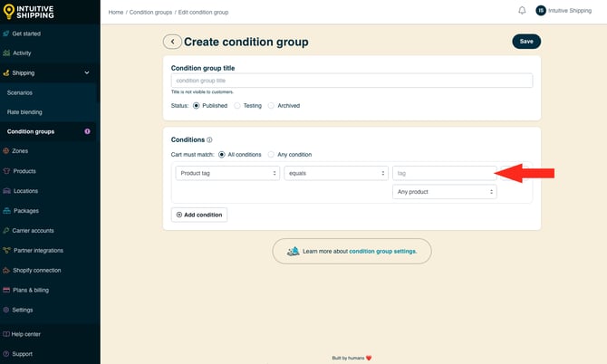
Task: Choose Any condition match option
Action: tap(271, 154)
